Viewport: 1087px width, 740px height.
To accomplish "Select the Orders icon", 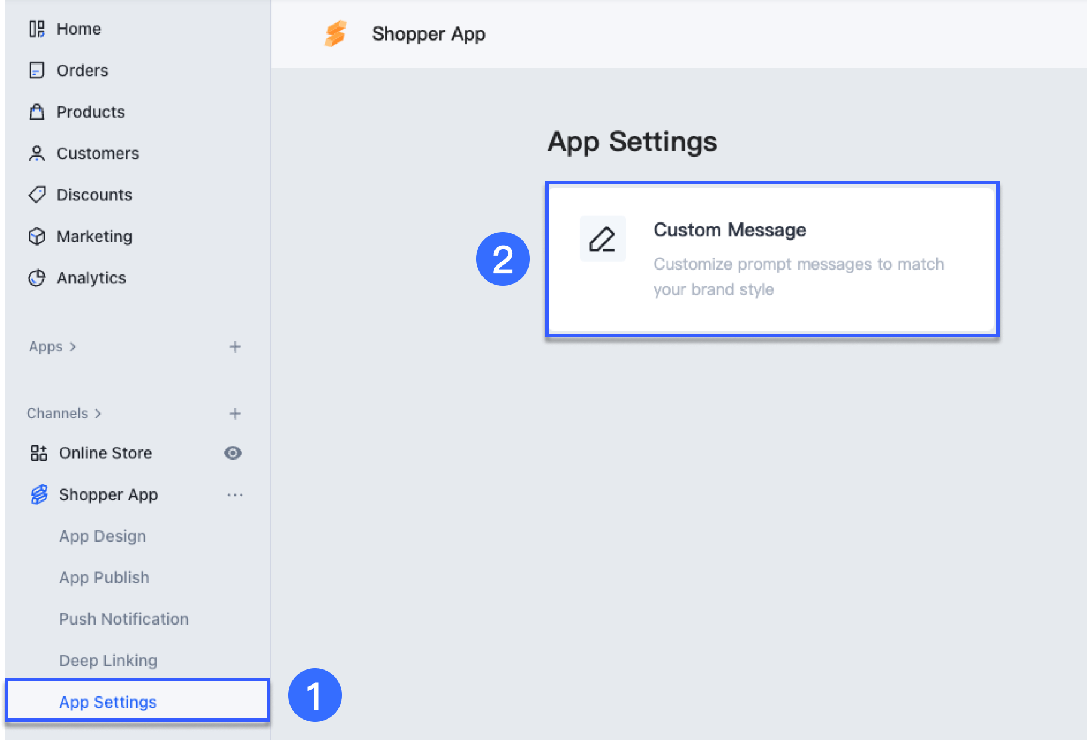I will (x=37, y=70).
